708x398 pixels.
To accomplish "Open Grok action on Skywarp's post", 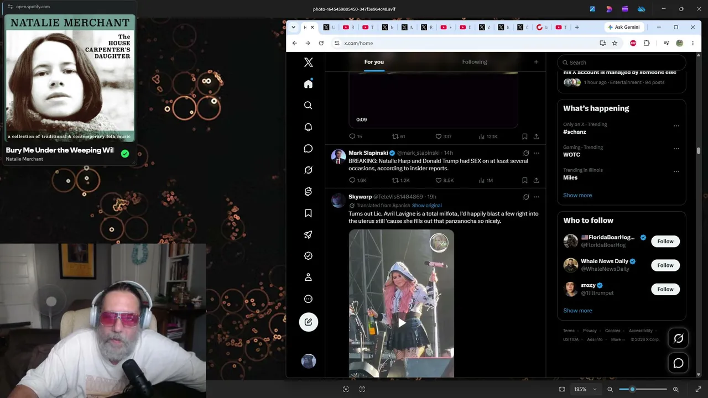I will (526, 197).
